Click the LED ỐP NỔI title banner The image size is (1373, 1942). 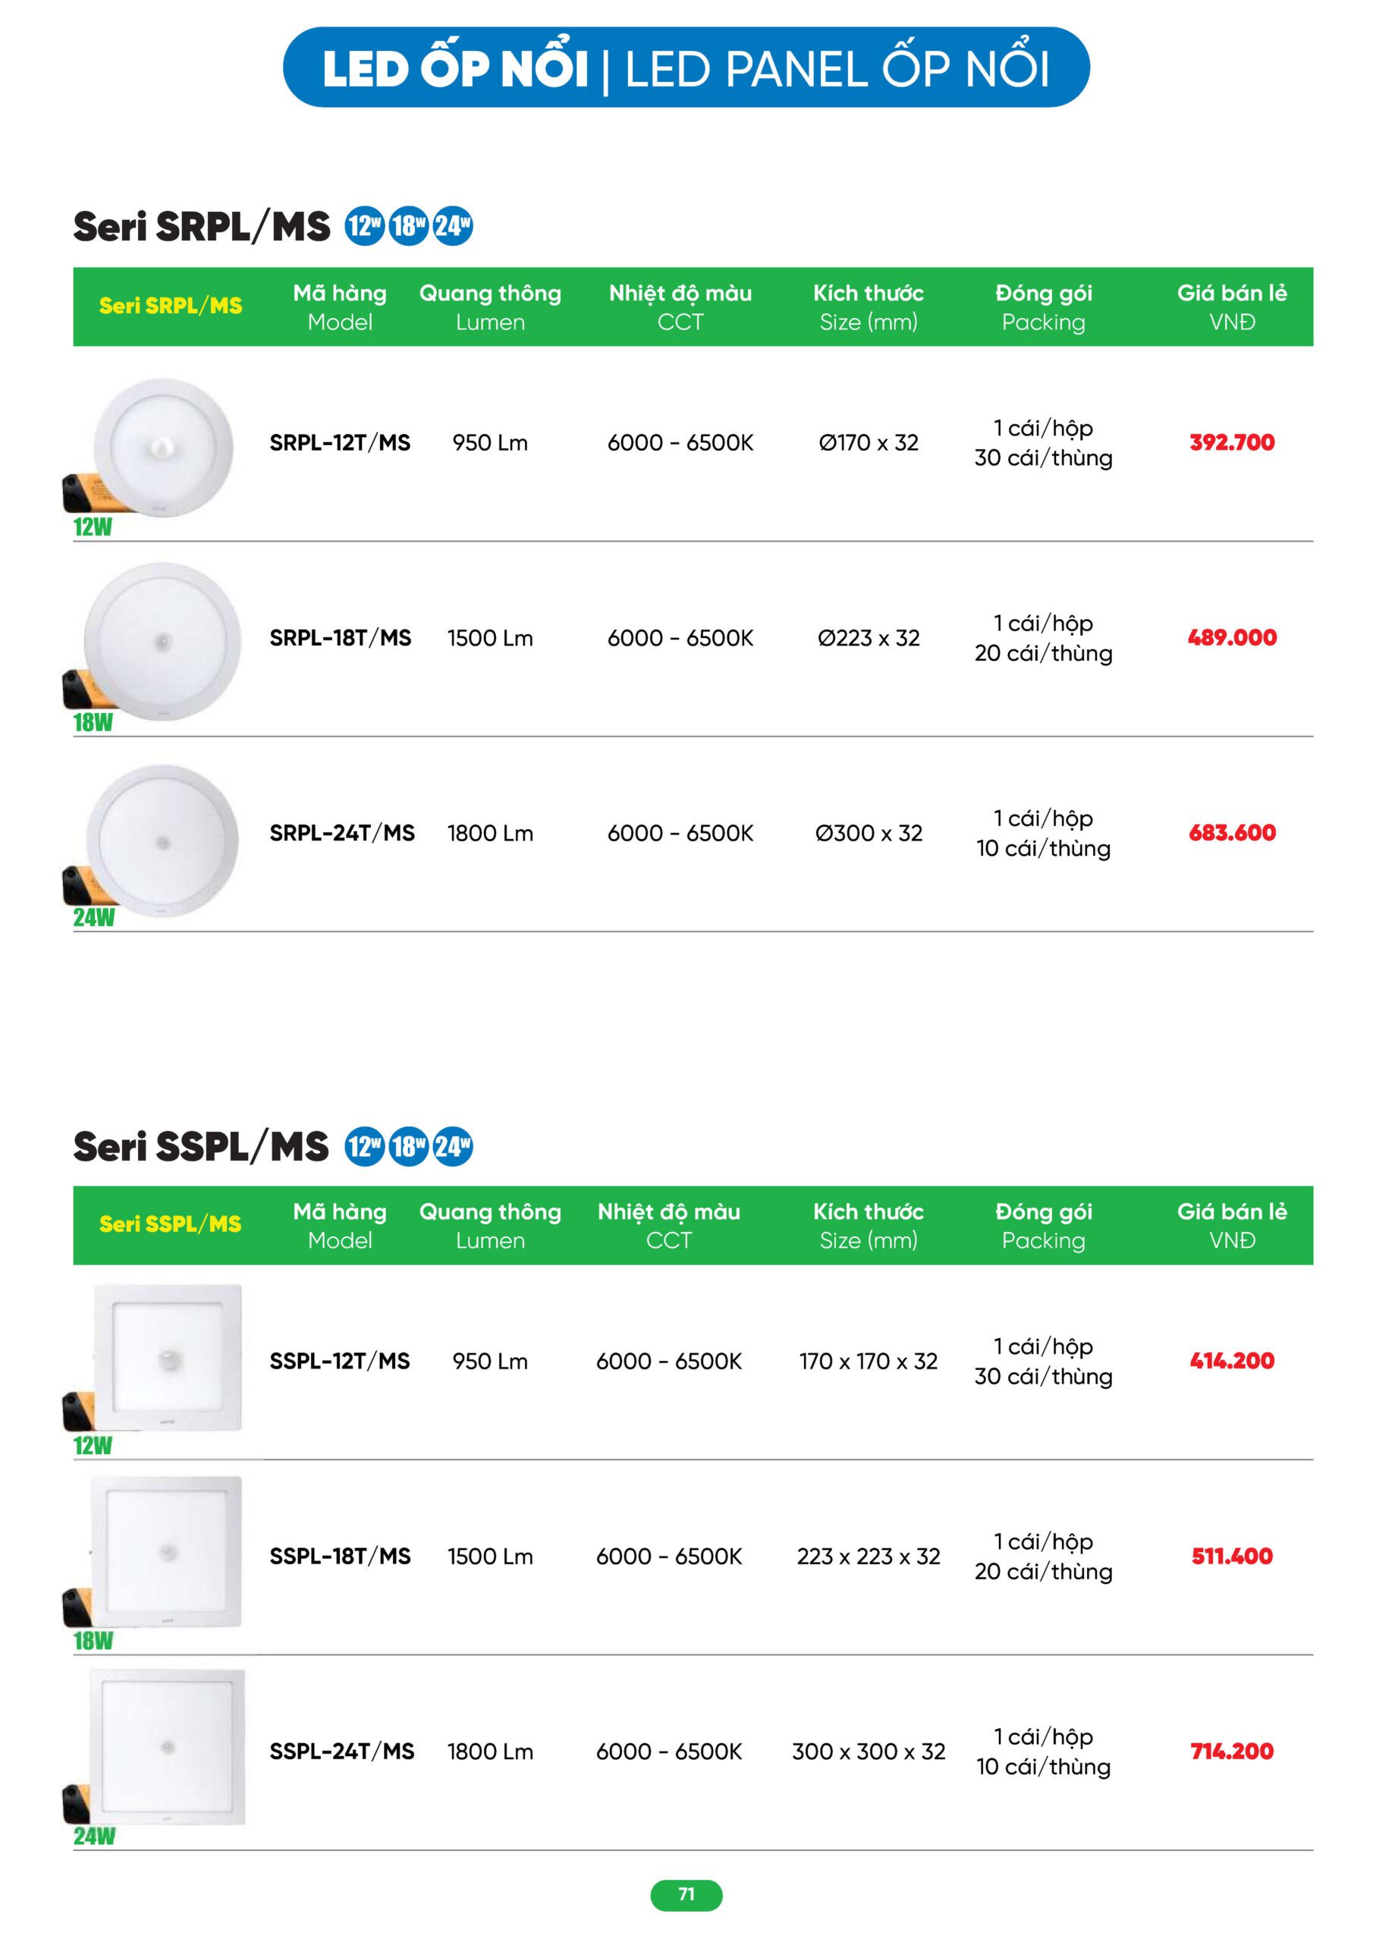(686, 68)
